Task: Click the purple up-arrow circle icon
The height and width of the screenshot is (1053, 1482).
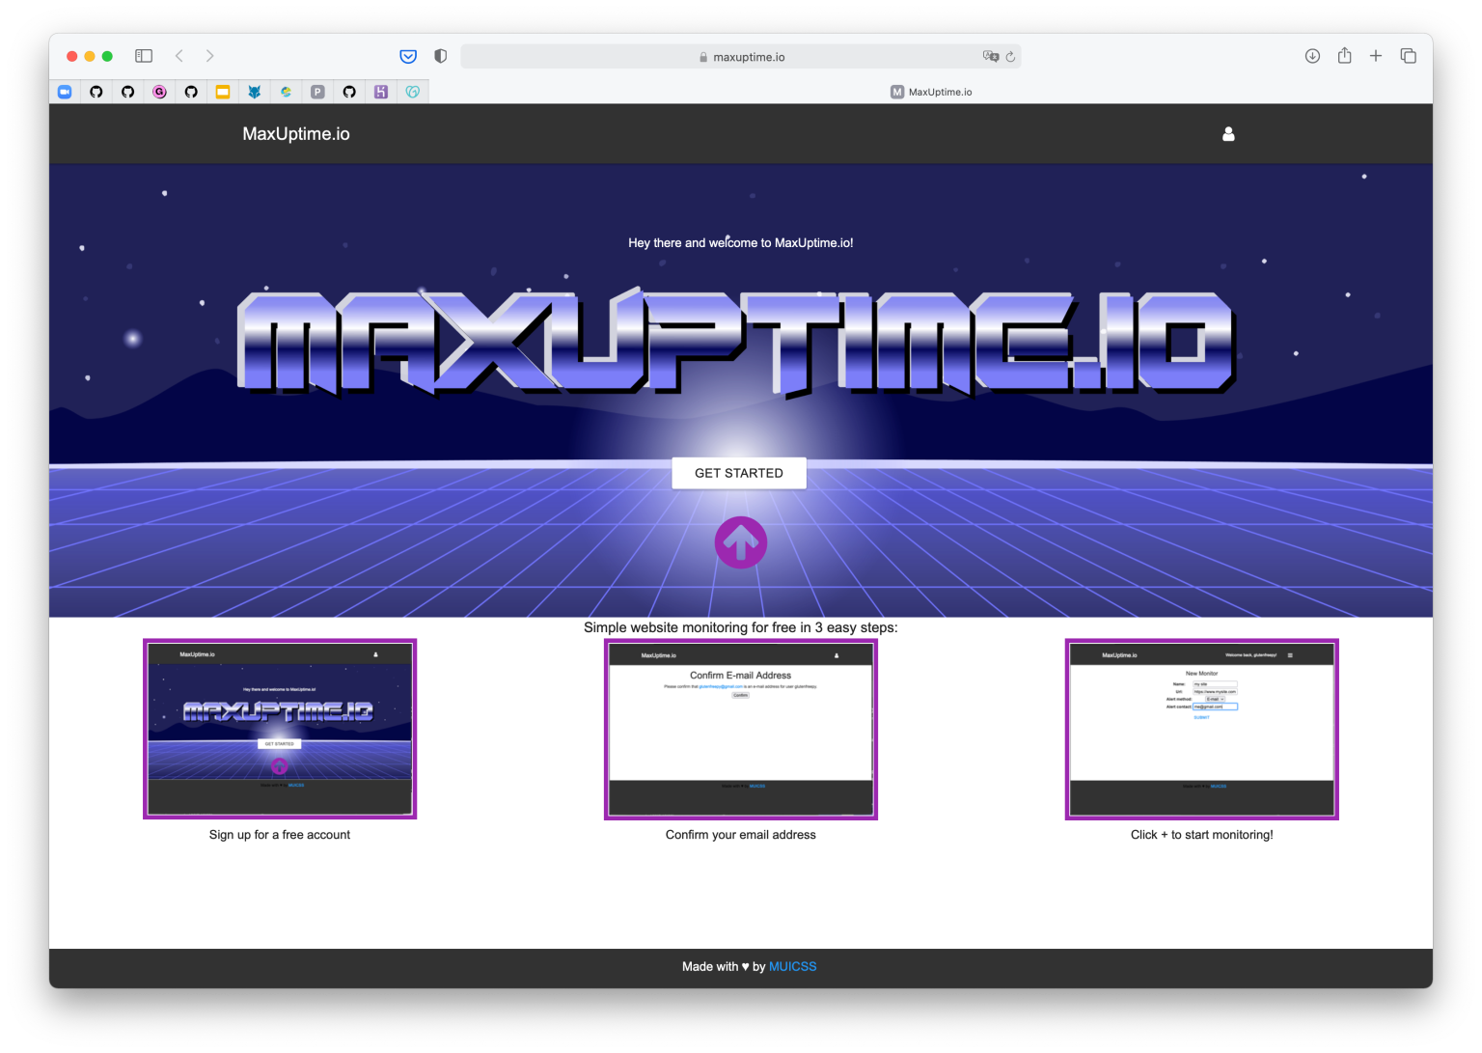Action: click(740, 542)
